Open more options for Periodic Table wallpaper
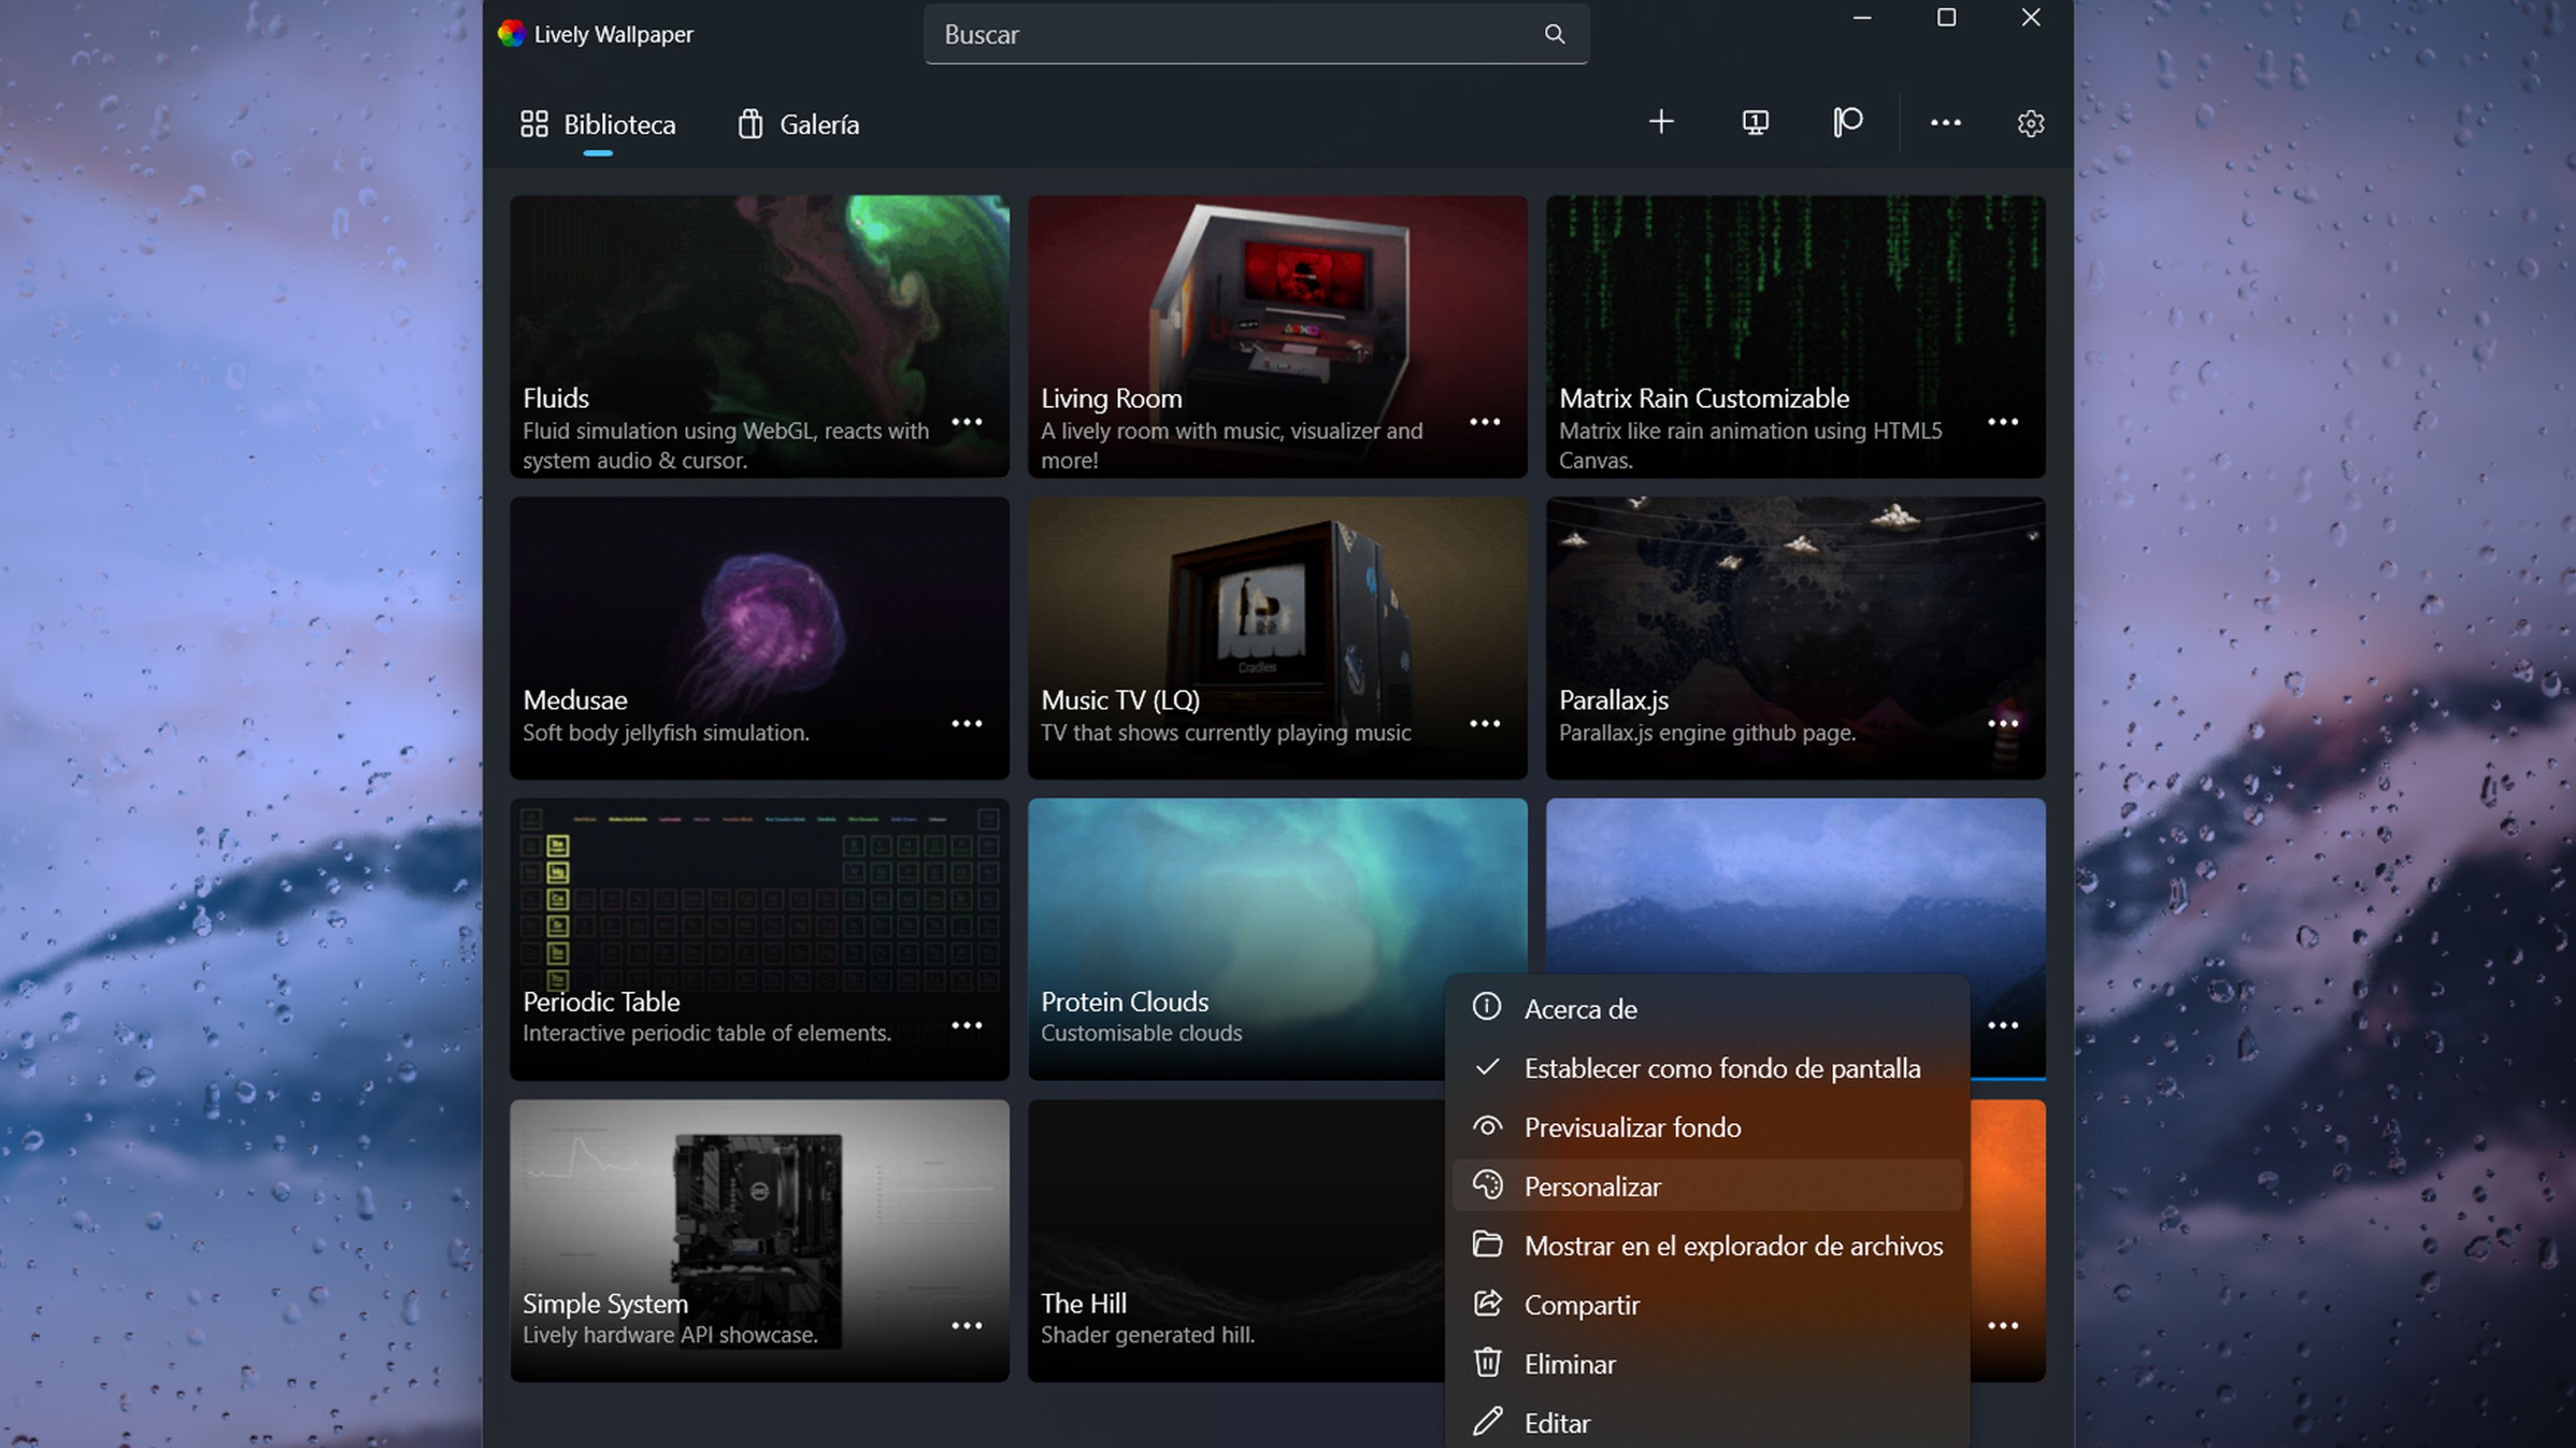 click(x=966, y=1025)
